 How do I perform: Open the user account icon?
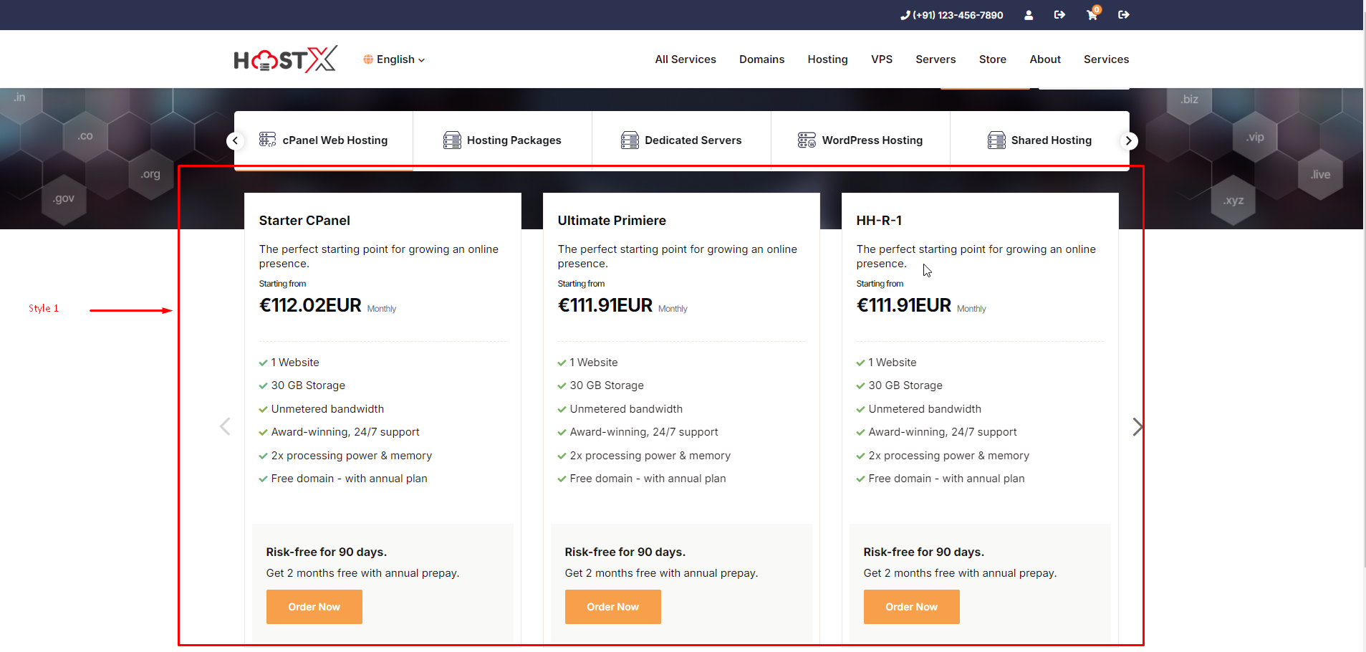[1029, 15]
